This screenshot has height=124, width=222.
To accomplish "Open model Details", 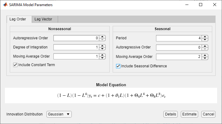I will point(171,114).
